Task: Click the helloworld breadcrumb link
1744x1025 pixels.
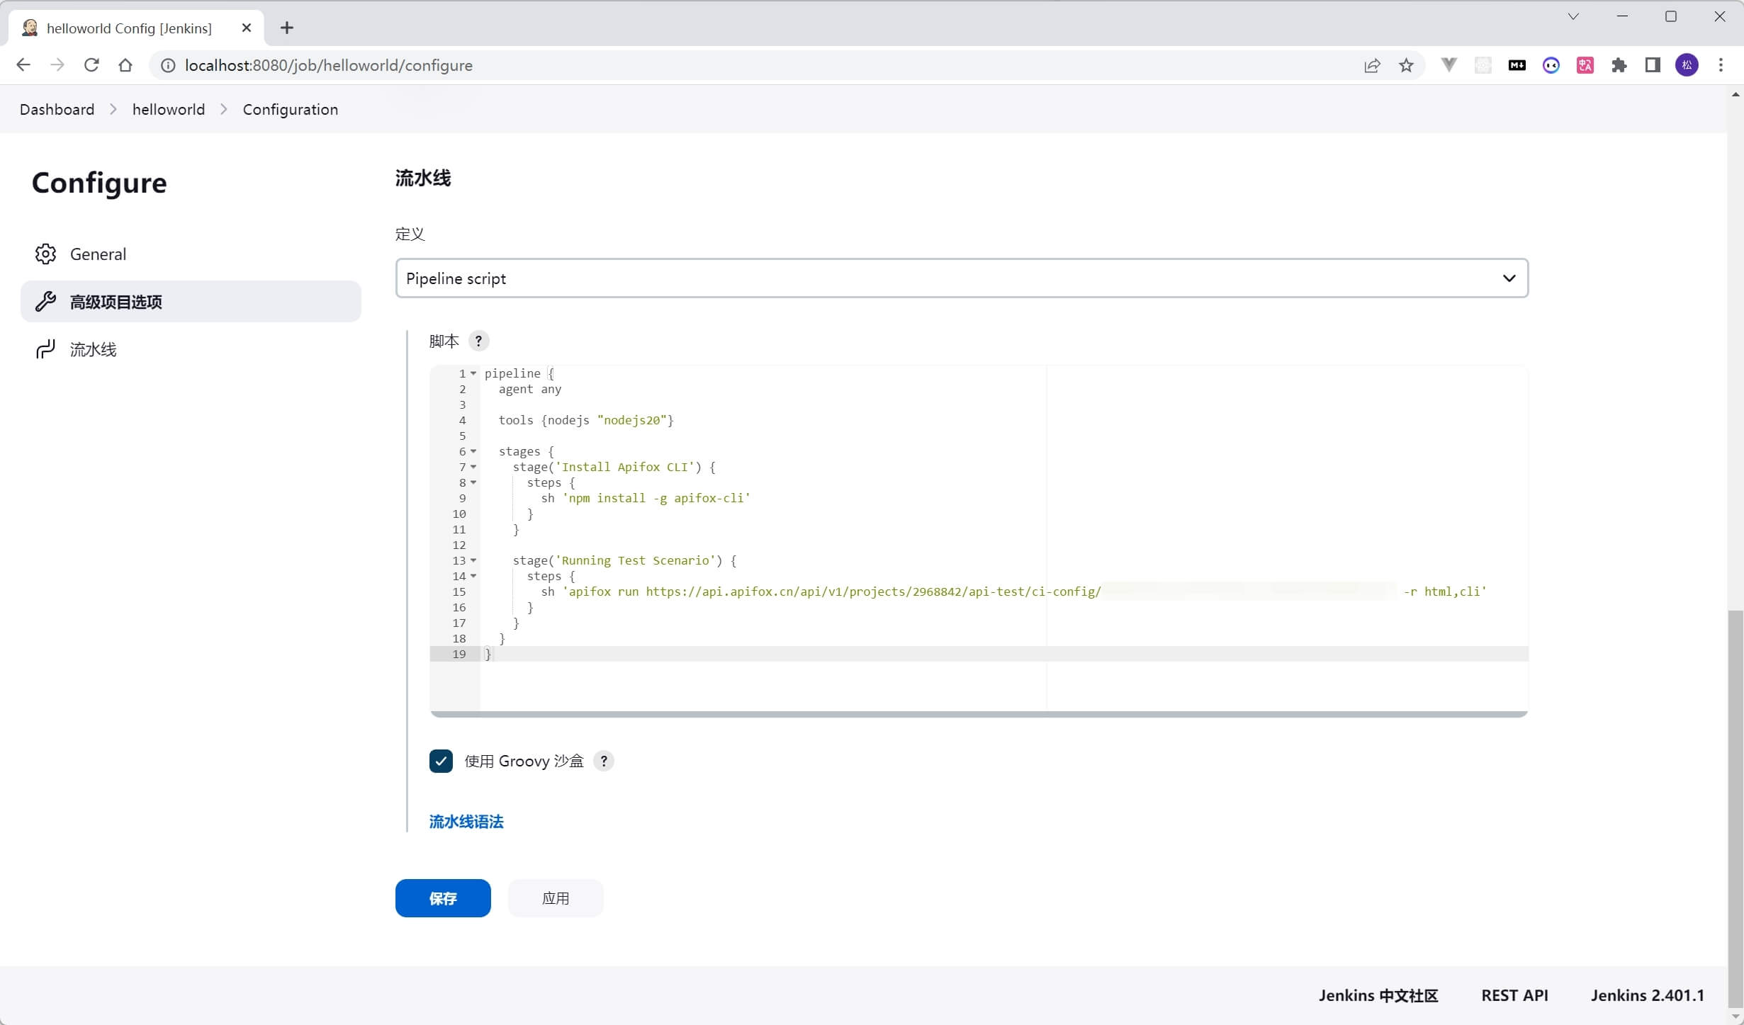Action: pyautogui.click(x=168, y=109)
